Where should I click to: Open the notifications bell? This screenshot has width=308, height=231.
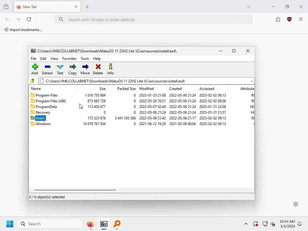tap(300, 224)
